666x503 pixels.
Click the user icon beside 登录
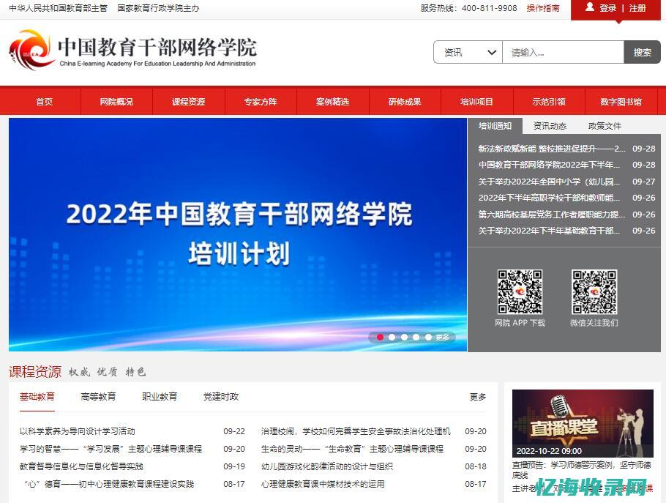pos(590,7)
